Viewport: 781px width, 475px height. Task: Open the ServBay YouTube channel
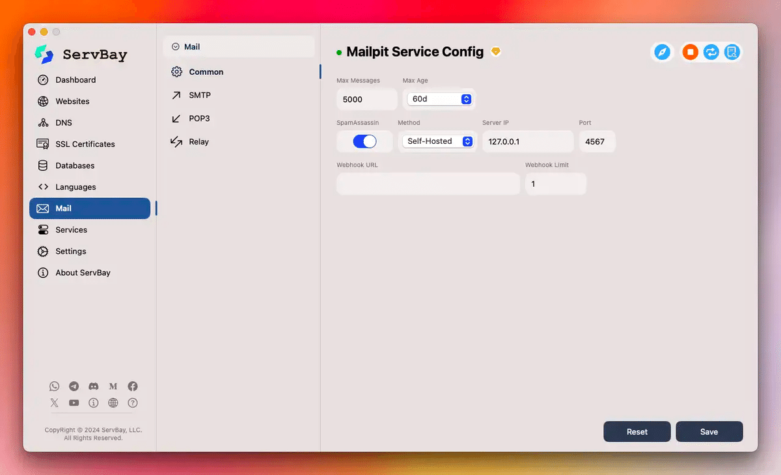pos(74,403)
